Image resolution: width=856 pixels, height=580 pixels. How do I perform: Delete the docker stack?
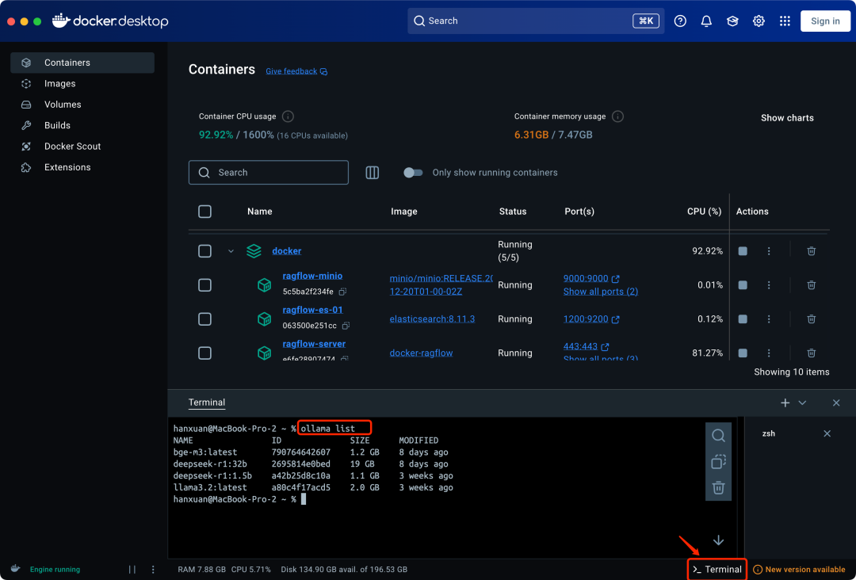(x=812, y=251)
